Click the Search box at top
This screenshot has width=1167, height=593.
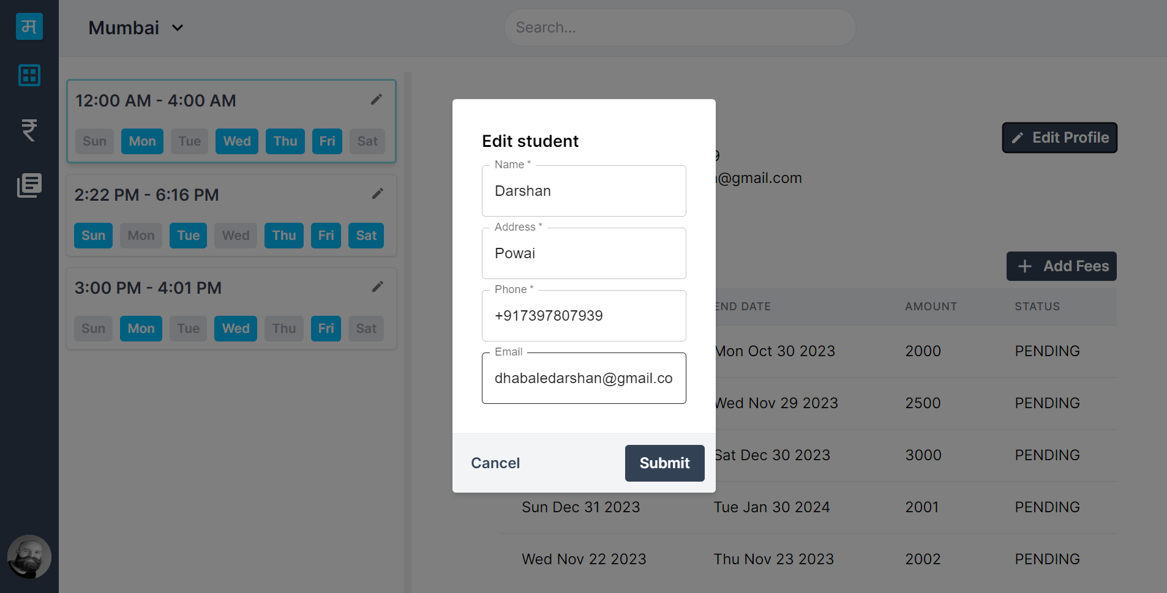[680, 28]
